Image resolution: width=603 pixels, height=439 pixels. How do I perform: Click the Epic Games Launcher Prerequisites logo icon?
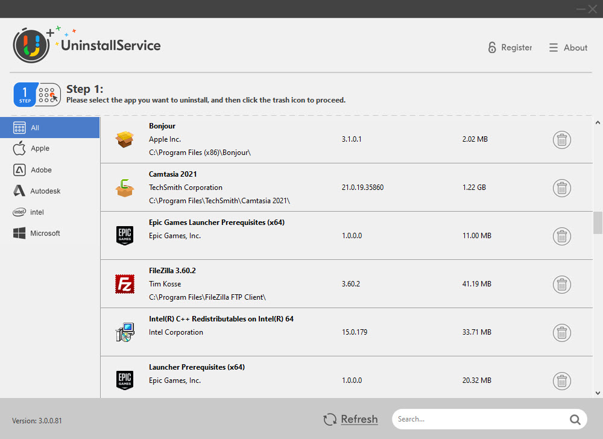pos(125,236)
